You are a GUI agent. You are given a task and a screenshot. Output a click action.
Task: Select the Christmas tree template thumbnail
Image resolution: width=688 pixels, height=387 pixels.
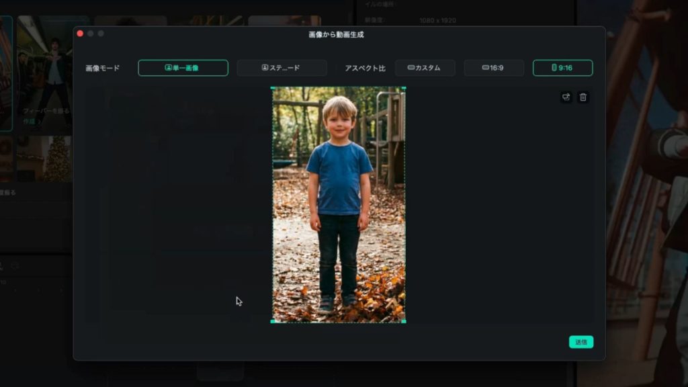coord(55,159)
